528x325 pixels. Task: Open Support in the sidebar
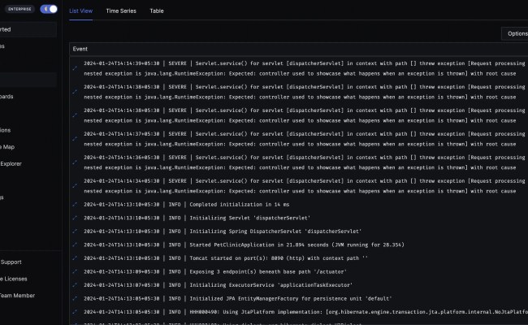[x=11, y=262]
